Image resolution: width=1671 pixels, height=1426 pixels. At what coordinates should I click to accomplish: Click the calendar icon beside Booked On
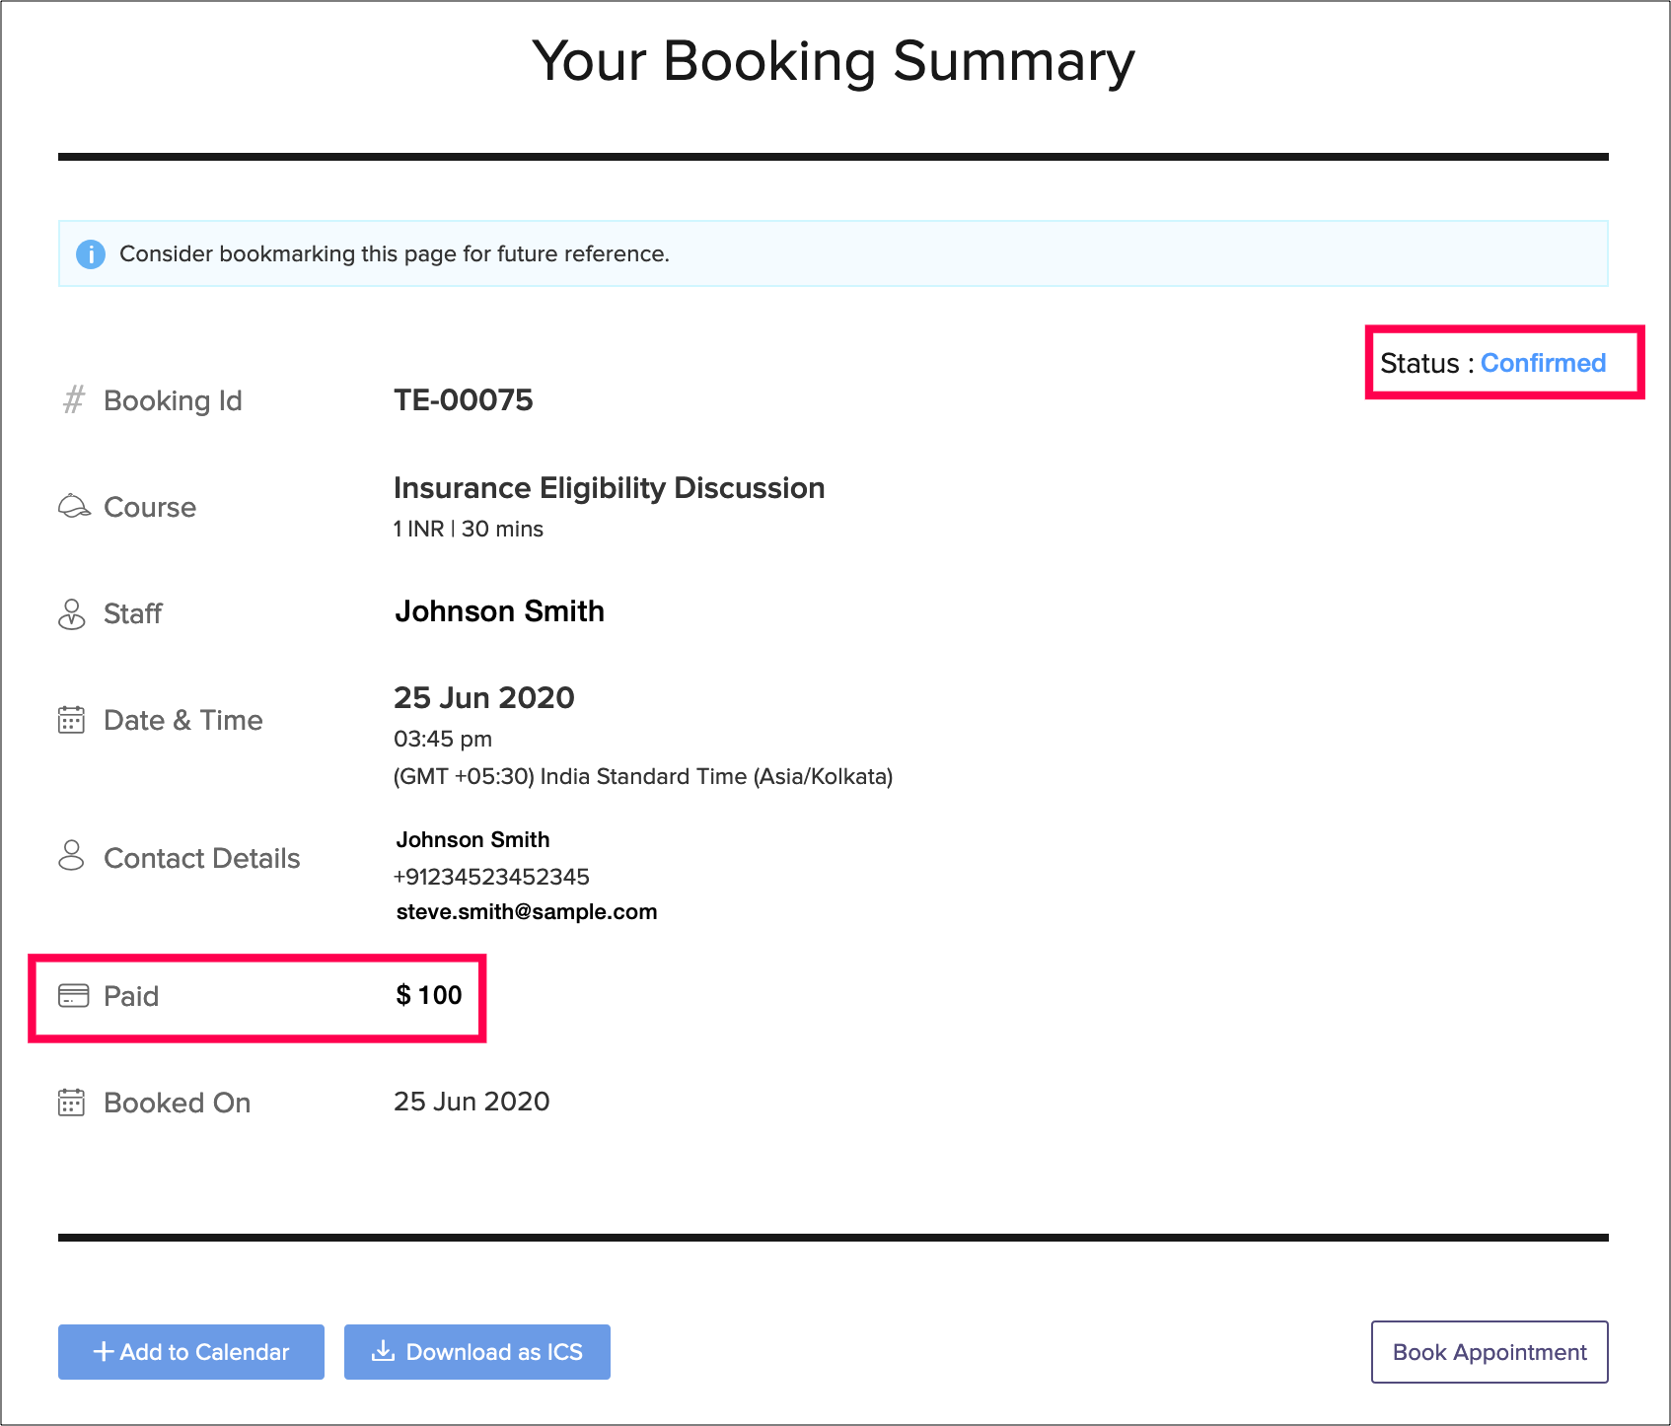point(71,1103)
